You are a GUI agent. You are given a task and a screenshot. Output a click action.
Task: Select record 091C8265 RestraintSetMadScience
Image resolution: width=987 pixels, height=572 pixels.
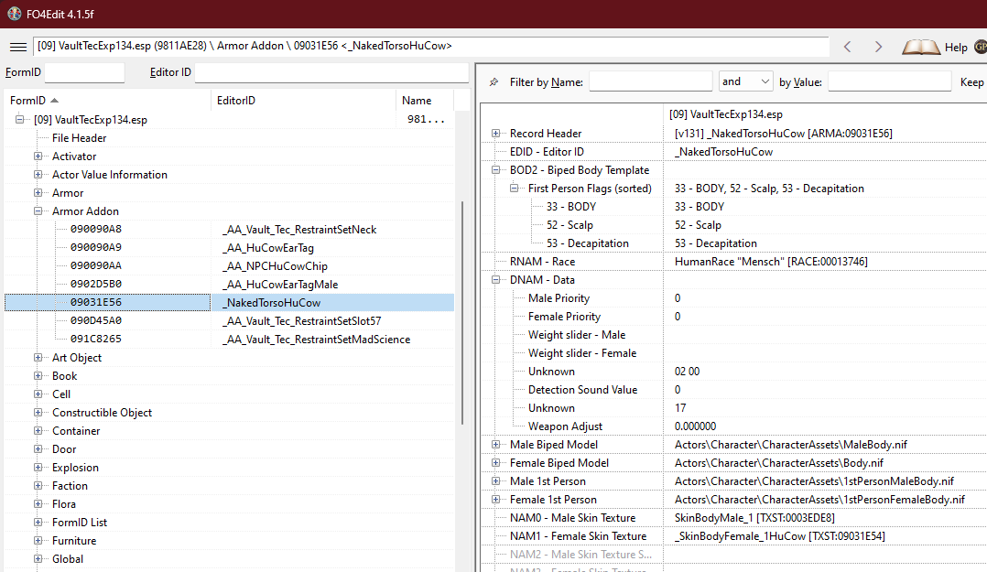(229, 339)
